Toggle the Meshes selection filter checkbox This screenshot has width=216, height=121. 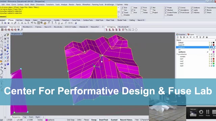166,10
